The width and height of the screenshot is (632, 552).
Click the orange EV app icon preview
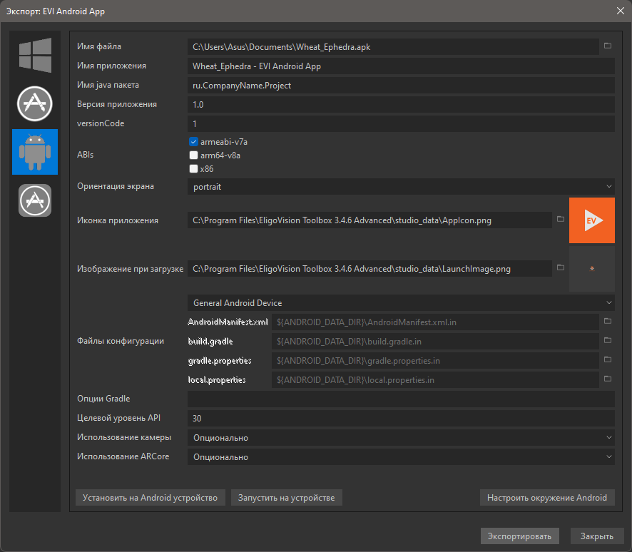[591, 220]
